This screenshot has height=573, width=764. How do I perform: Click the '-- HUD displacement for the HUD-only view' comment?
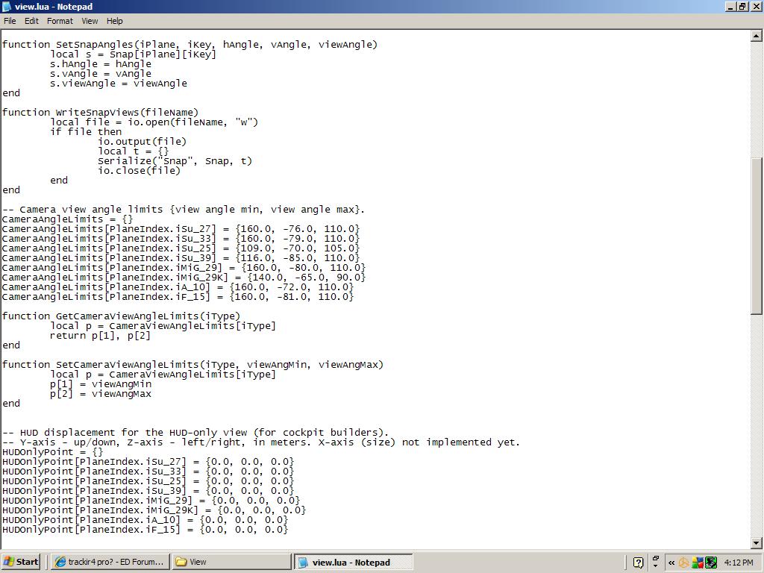point(195,433)
